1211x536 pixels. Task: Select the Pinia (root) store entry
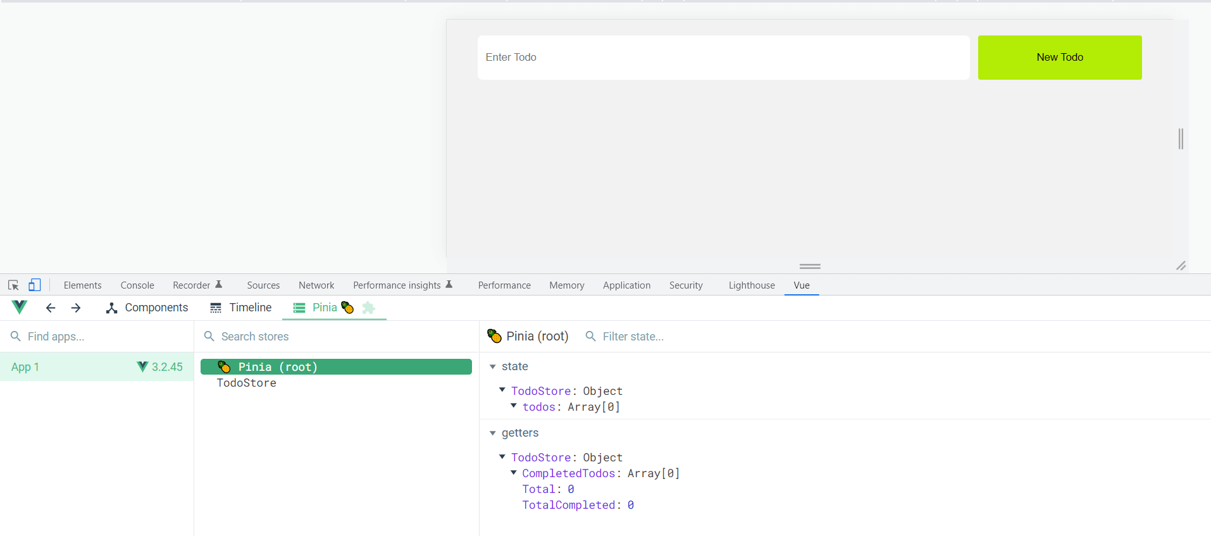(336, 367)
